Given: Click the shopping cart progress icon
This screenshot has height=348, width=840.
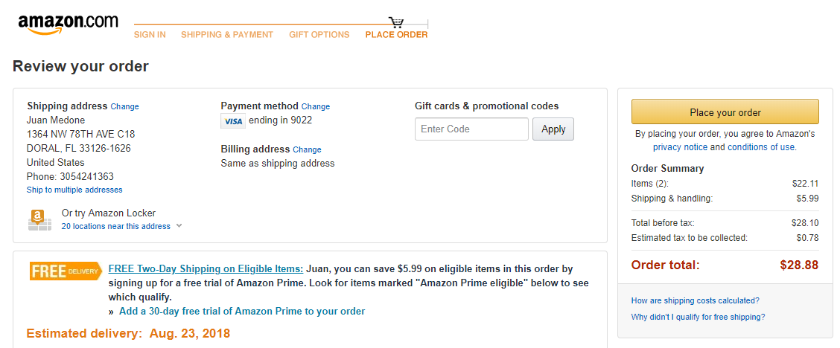Looking at the screenshot, I should (x=396, y=22).
